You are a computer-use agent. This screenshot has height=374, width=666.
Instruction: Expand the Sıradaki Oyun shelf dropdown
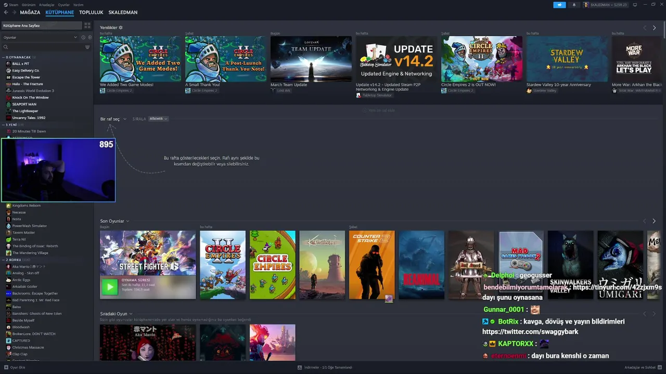click(x=131, y=314)
